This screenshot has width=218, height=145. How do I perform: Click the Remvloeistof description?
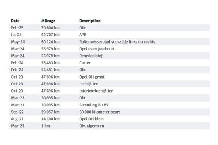pyautogui.click(x=91, y=56)
